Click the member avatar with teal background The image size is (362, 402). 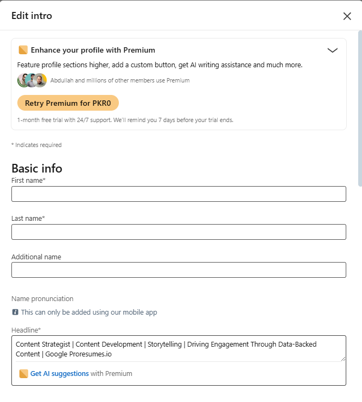(x=31, y=80)
